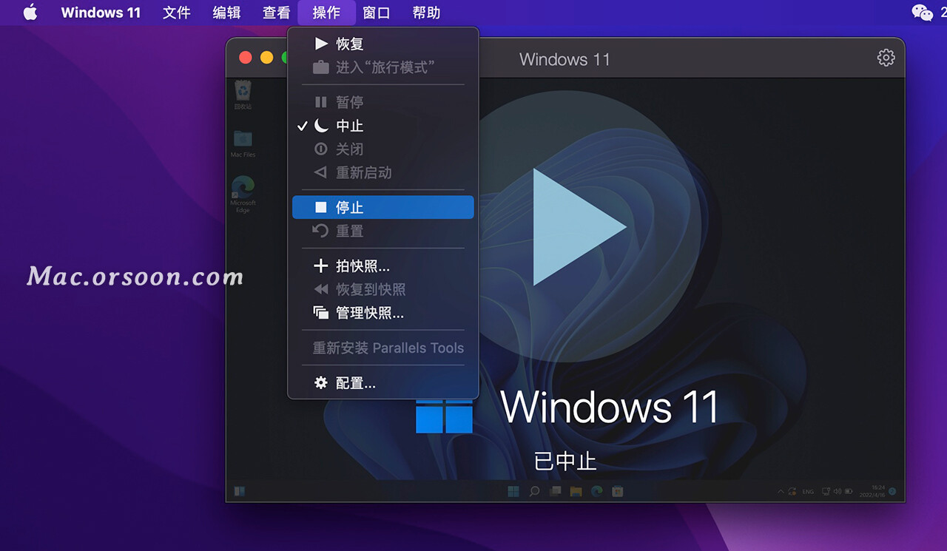Viewport: 947px width, 551px height.
Task: Select 关闭 (Shut Down) in the menu
Action: (x=383, y=149)
